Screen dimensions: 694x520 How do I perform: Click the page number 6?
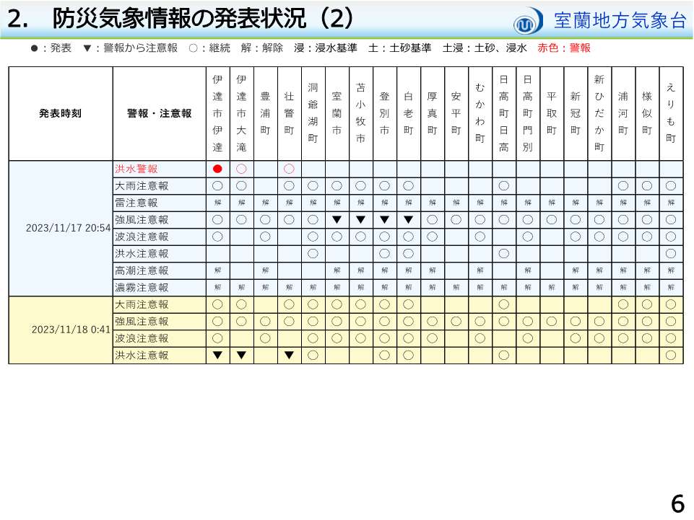click(x=678, y=503)
